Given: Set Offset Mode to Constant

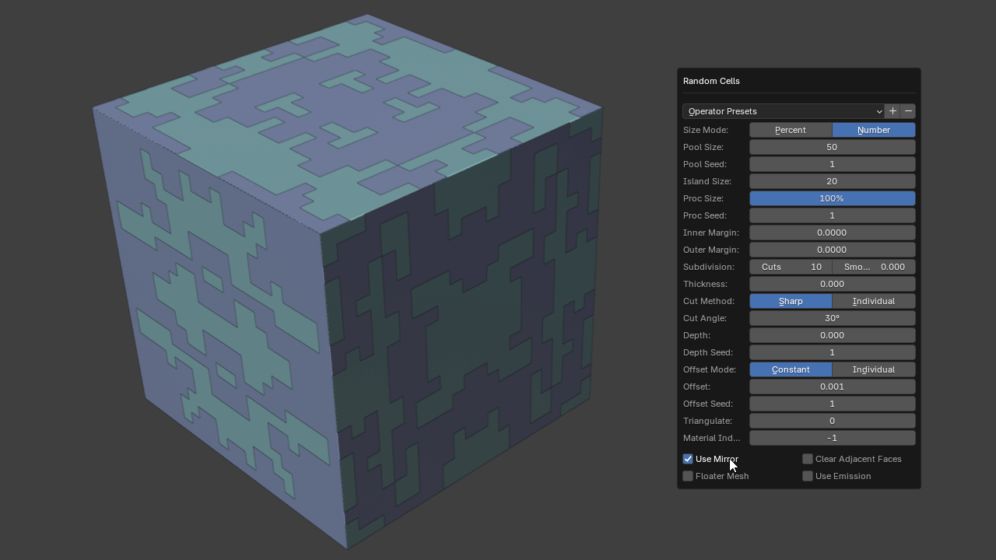Looking at the screenshot, I should click(791, 369).
